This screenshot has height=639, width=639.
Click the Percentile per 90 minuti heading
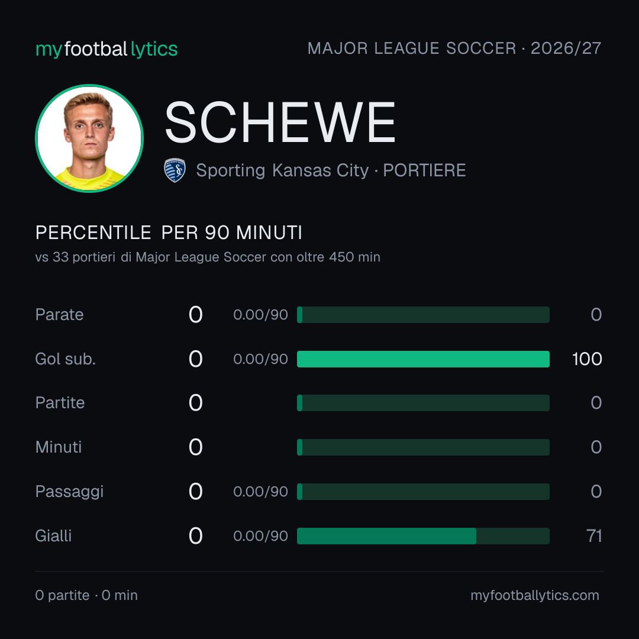click(169, 233)
